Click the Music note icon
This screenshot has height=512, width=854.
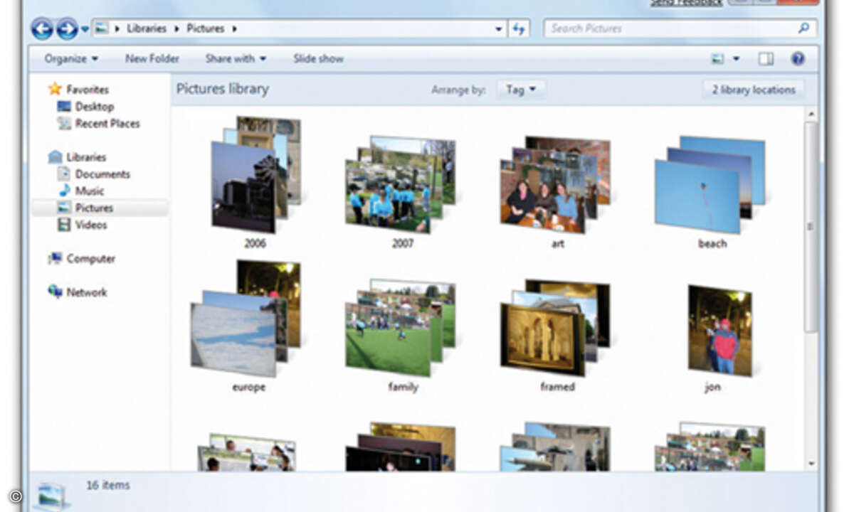(x=64, y=191)
